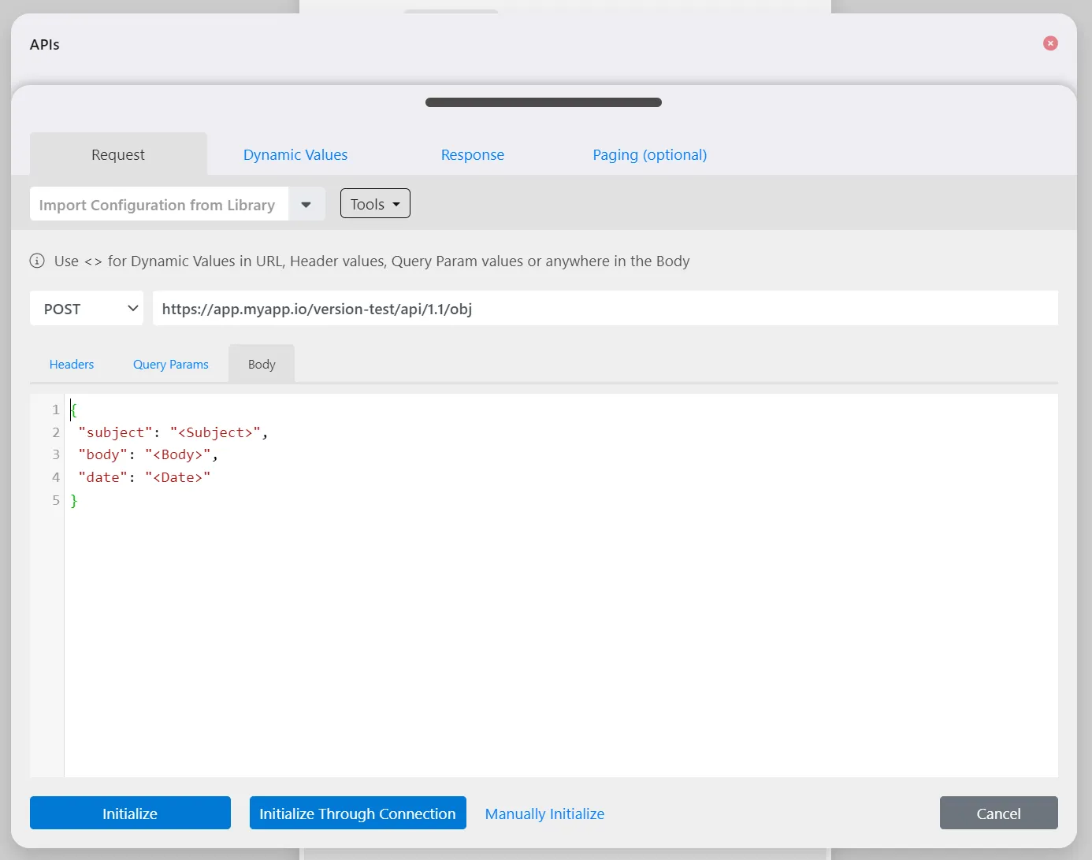This screenshot has height=860, width=1092.
Task: Open the Import Configuration dropdown arrow
Action: click(x=306, y=205)
